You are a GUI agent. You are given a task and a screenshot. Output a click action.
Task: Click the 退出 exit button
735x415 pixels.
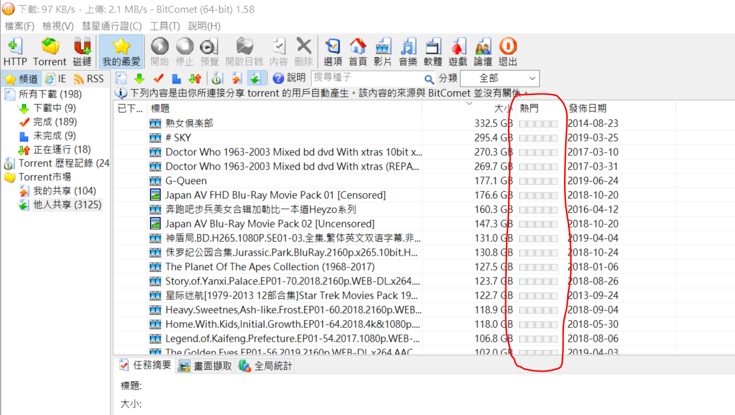click(x=508, y=52)
